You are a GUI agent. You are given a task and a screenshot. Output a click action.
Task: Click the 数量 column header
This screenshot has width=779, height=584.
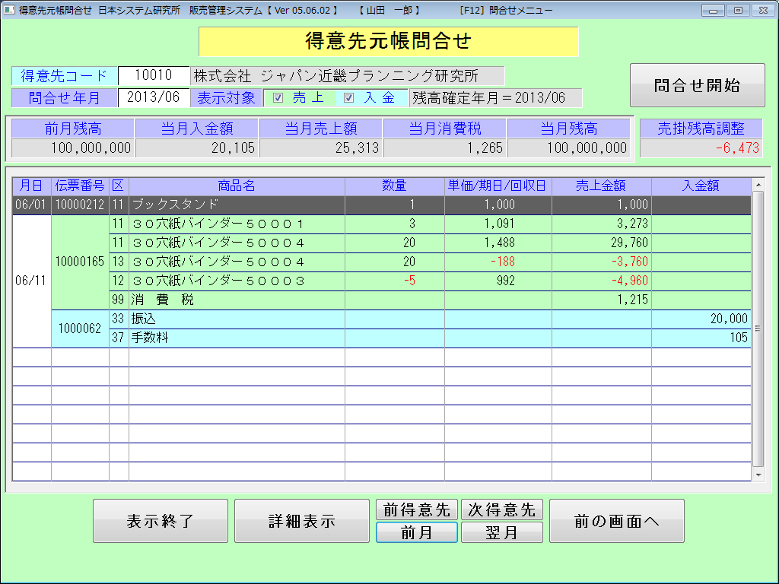point(395,186)
